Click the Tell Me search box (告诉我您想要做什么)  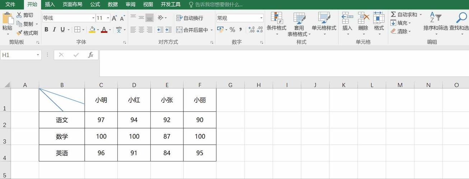216,4
